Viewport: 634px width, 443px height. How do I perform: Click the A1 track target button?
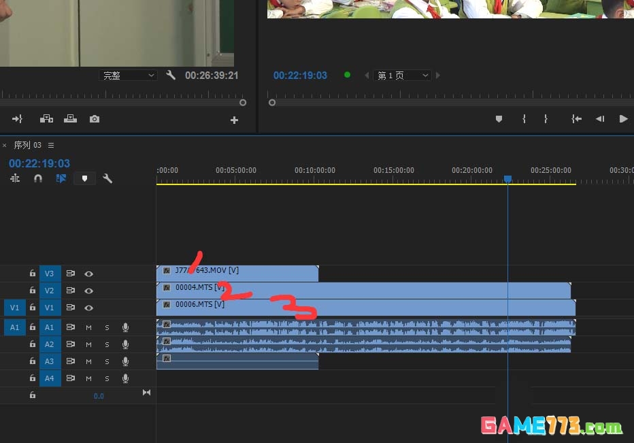(x=50, y=327)
